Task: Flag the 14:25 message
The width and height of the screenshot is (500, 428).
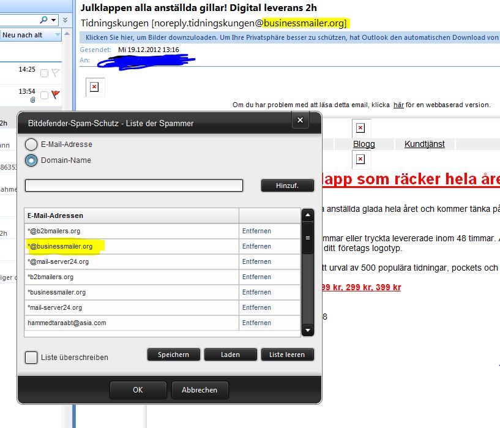Action: (x=56, y=73)
